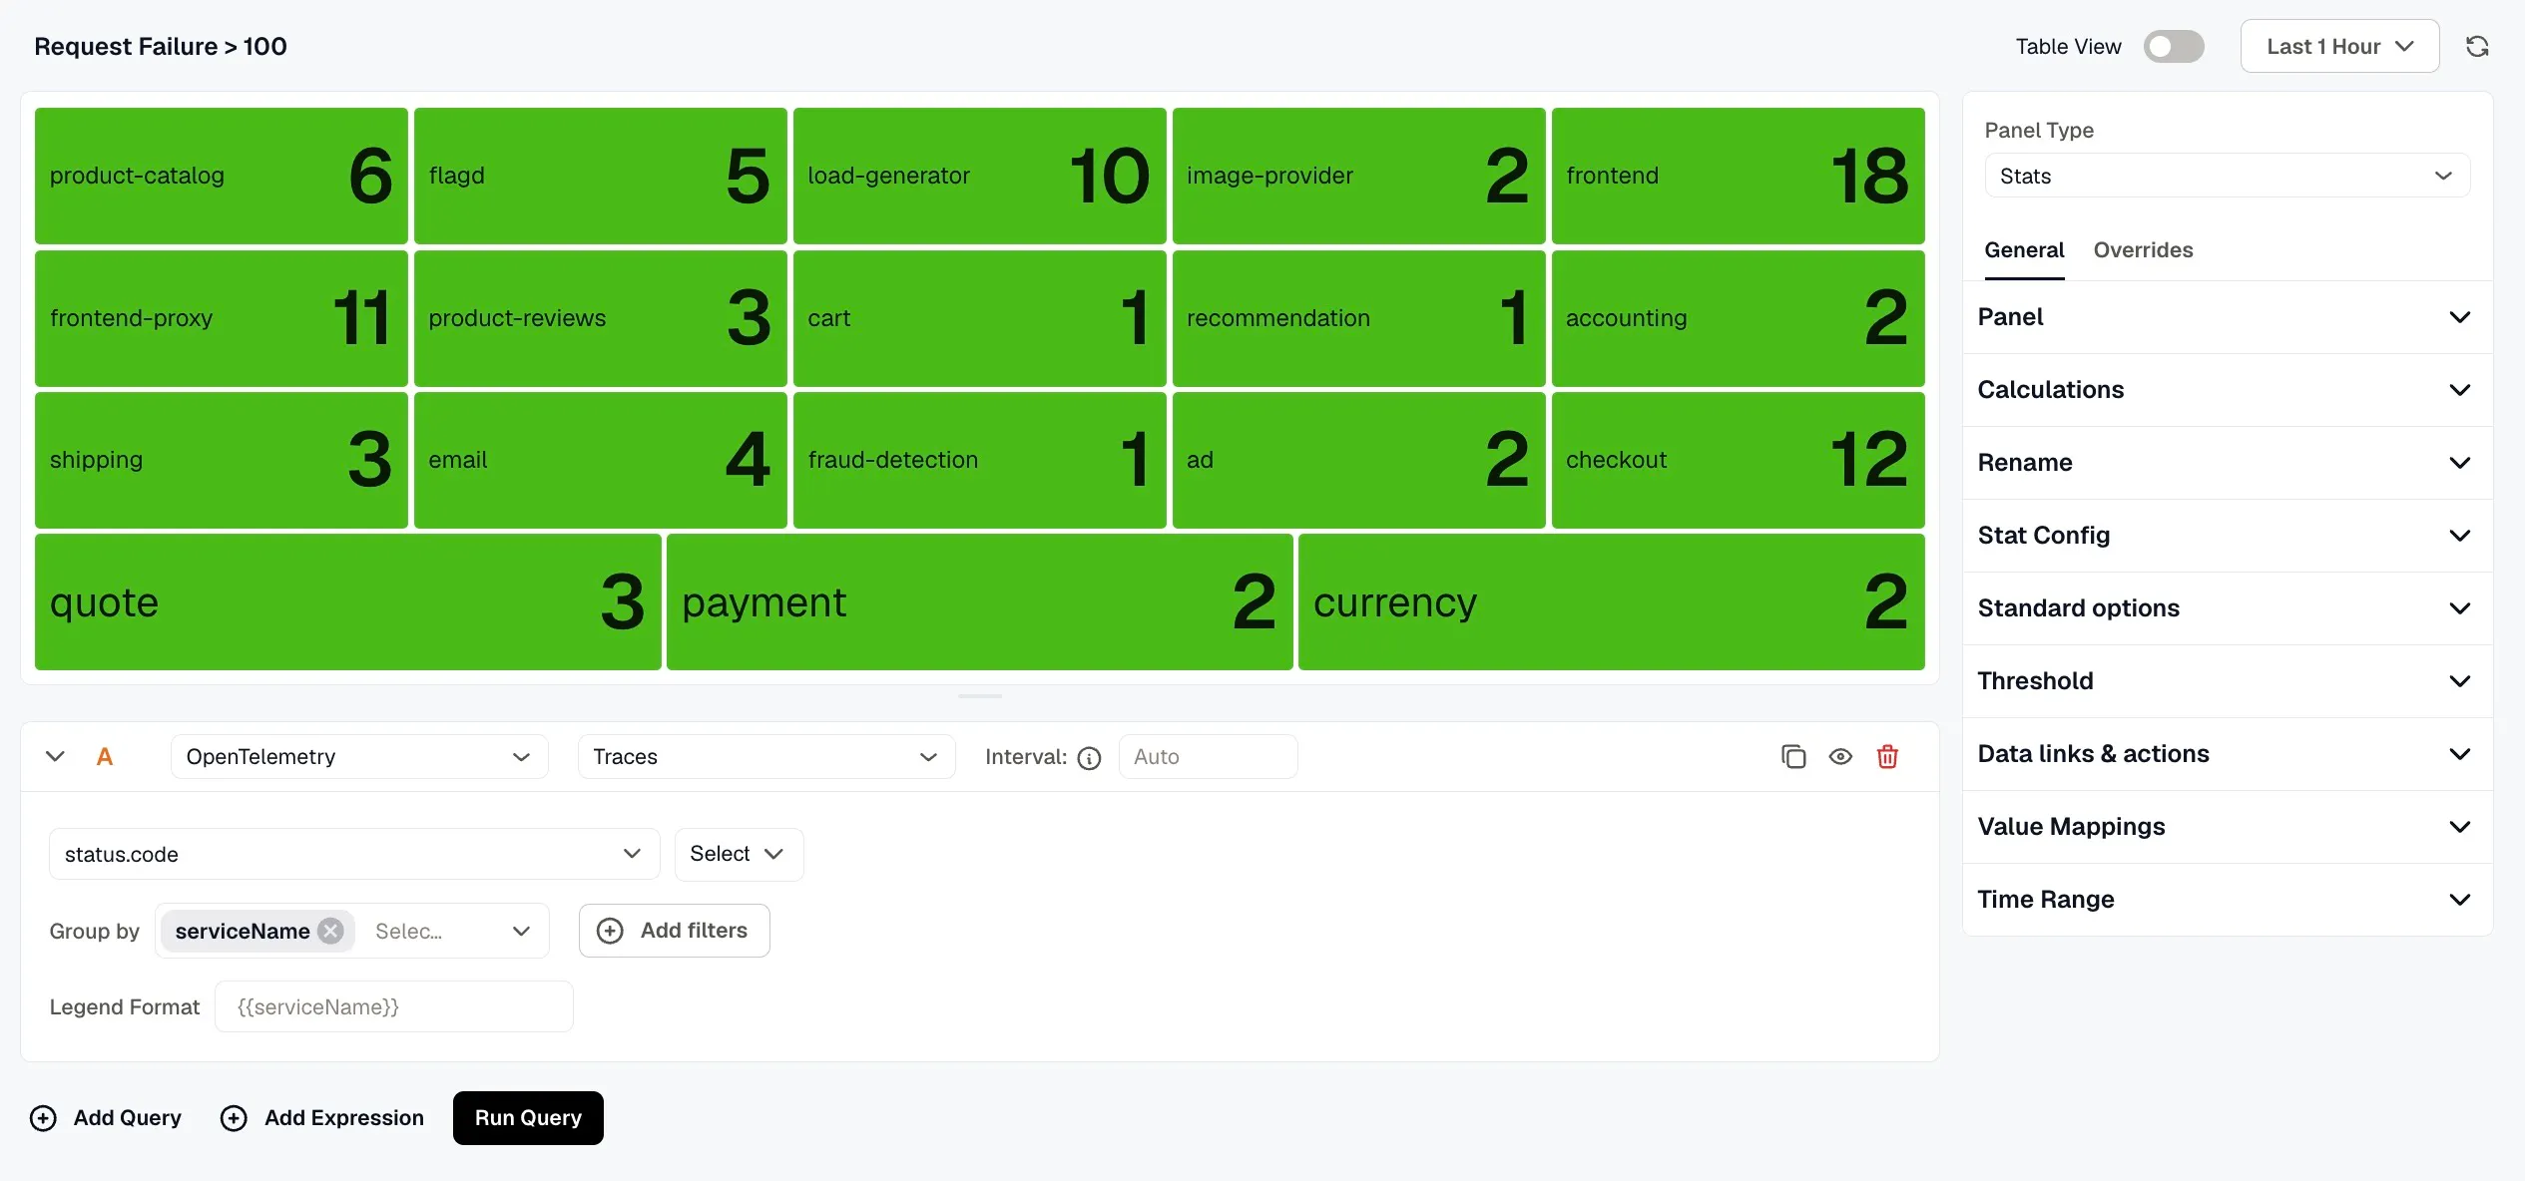Click the Run Query button

(x=528, y=1118)
